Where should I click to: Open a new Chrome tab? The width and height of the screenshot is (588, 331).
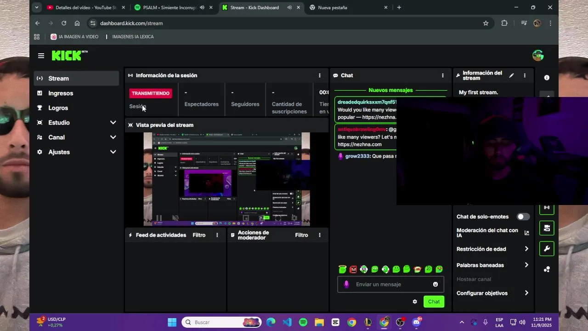[x=399, y=7]
